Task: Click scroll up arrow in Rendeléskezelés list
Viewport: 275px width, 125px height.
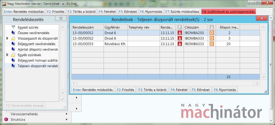Action: 63,27
